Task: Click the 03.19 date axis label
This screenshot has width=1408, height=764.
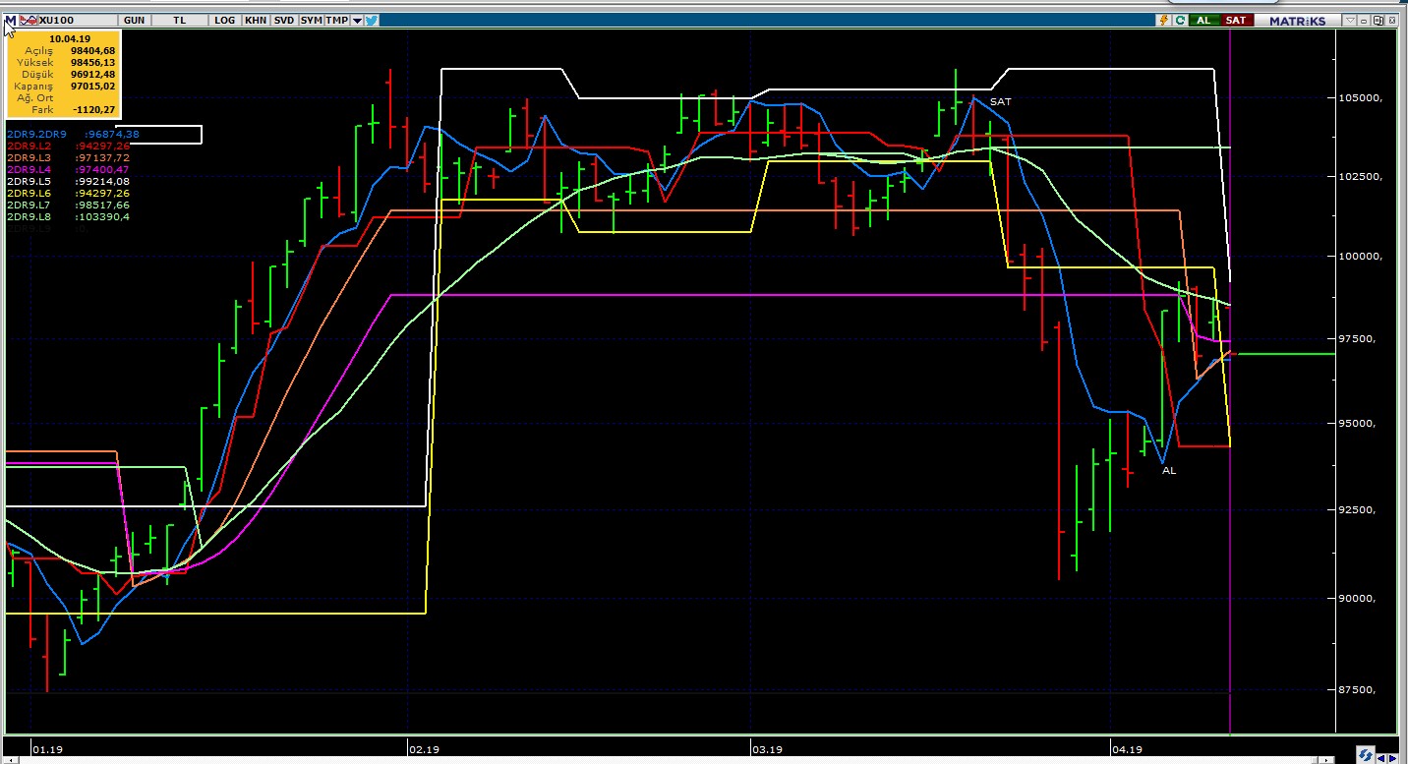Action: 767,748
